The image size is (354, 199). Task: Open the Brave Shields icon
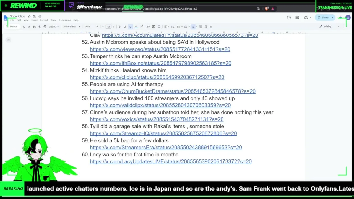tap(267, 9)
